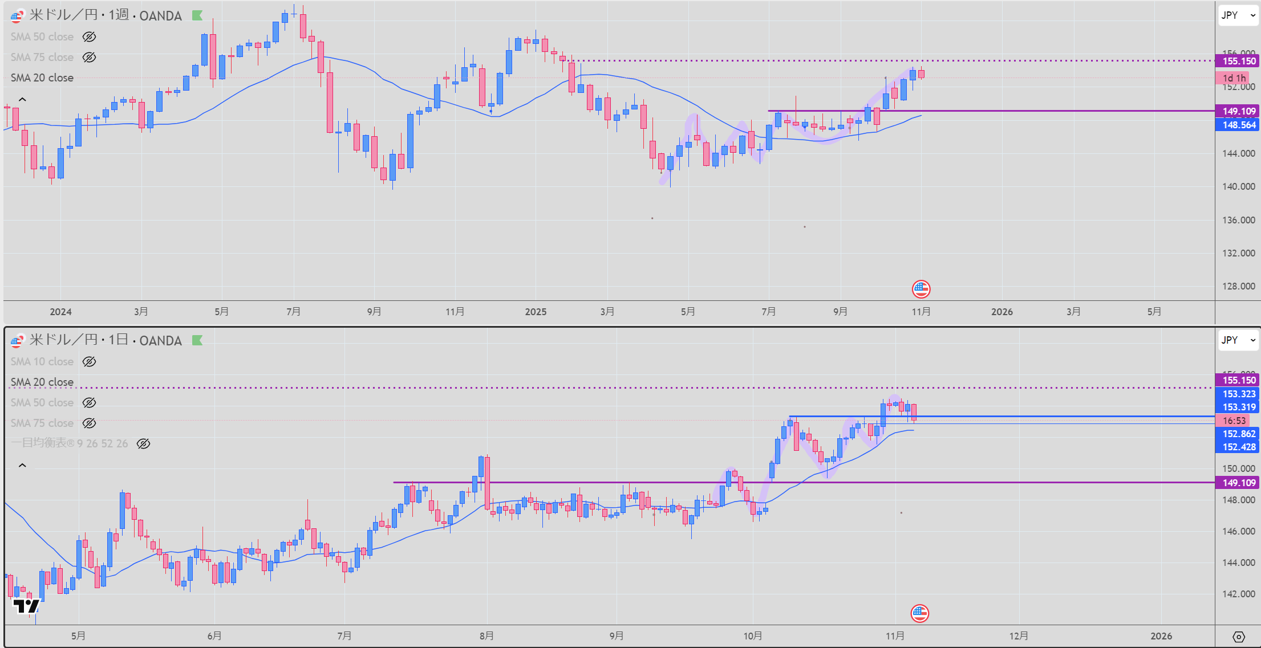
Task: Select SMA 20 close legend on weekly chart
Action: click(42, 78)
